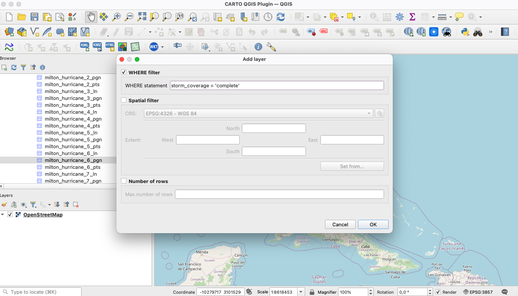Enable the Number of rows checkbox

124,181
